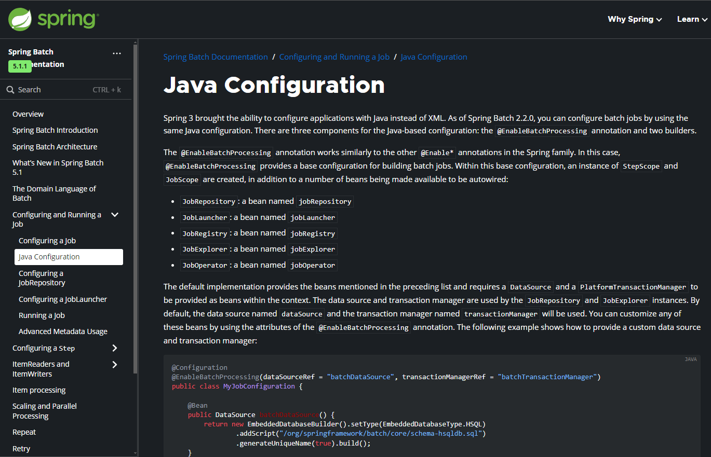Open Advanced Metadata Usage page
Screen dimensions: 711x457
click(x=63, y=331)
